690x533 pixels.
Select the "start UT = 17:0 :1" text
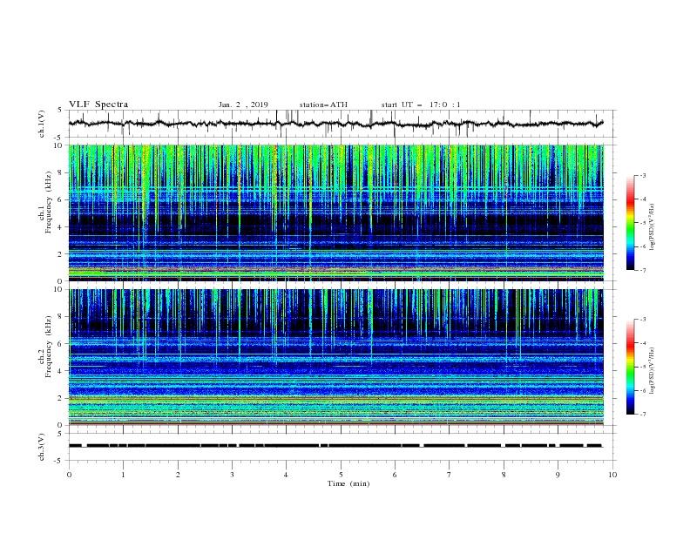pyautogui.click(x=421, y=105)
